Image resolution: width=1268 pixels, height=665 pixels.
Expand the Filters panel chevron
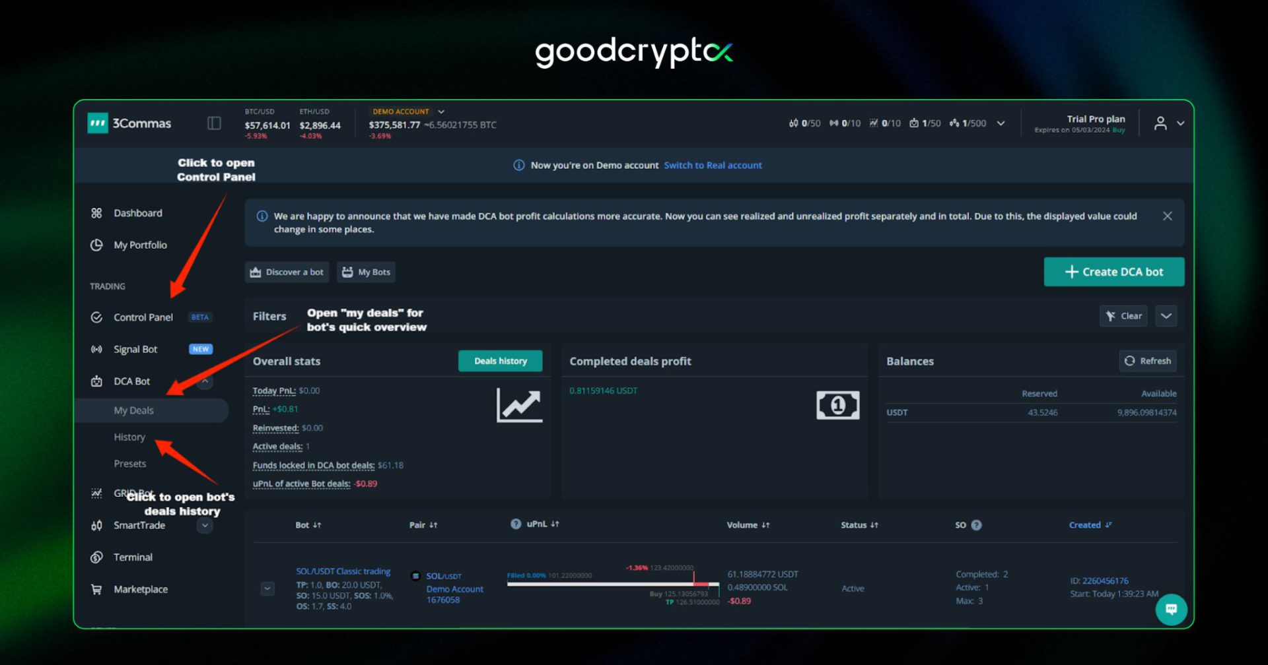pyautogui.click(x=1166, y=316)
